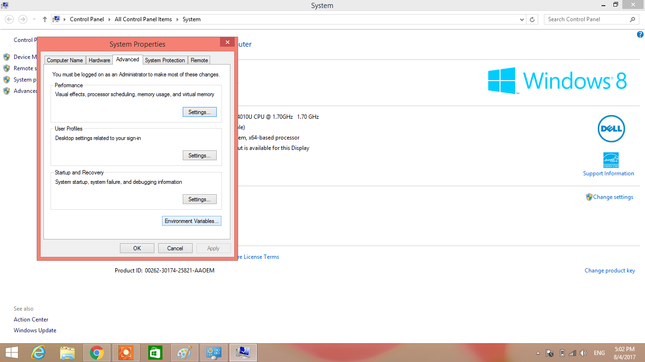Open the Remote tab
This screenshot has width=645, height=362.
click(199, 60)
